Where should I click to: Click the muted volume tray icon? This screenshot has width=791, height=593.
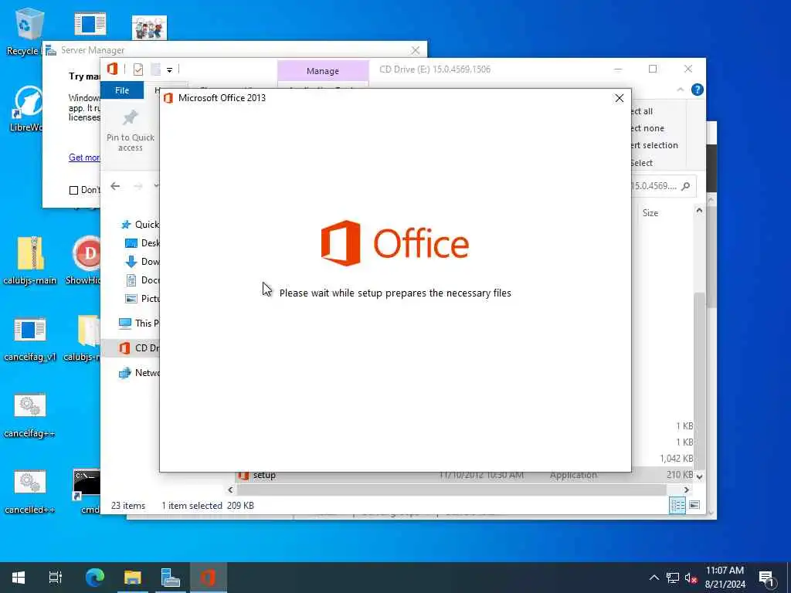point(691,578)
